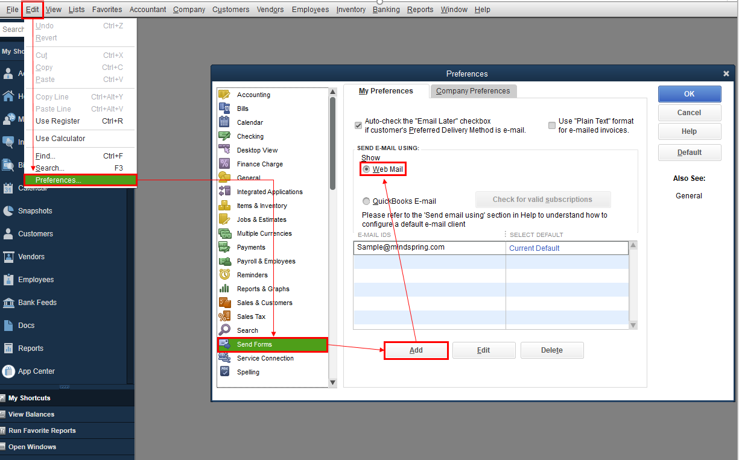Open the Banking menu

pos(386,10)
